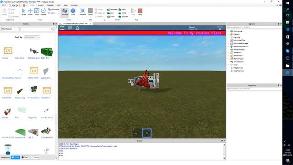Expand the ReplicatedStorage node in Explorer
Viewport: 293px width, 165px height.
tap(228, 44)
